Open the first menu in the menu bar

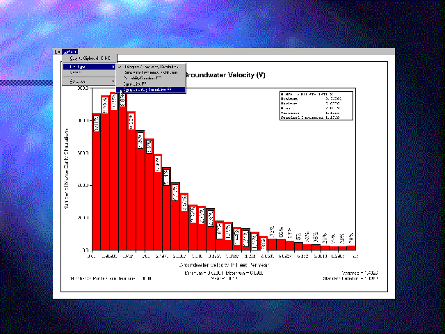57,51
